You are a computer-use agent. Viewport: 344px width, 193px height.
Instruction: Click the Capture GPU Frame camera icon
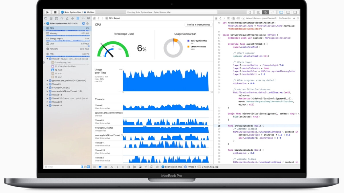(151, 167)
